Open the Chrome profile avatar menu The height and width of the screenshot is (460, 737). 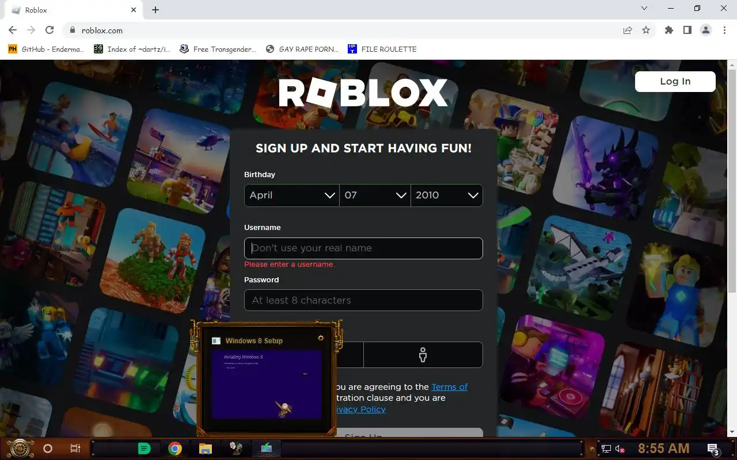click(705, 30)
